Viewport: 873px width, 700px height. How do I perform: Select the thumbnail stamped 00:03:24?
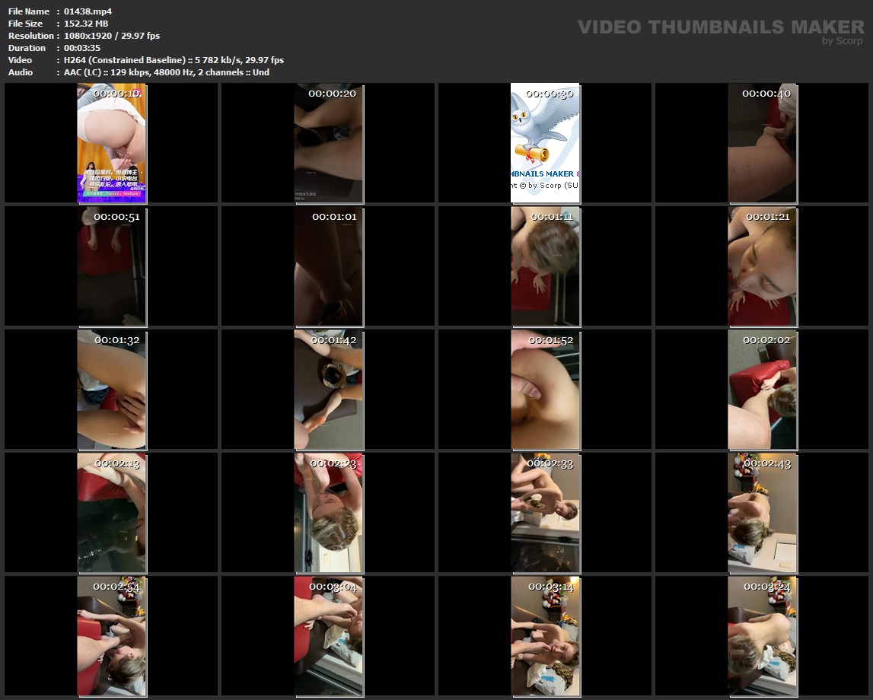[762, 637]
